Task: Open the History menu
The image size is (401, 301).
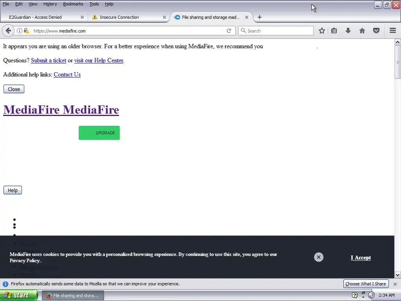Action: pyautogui.click(x=50, y=4)
